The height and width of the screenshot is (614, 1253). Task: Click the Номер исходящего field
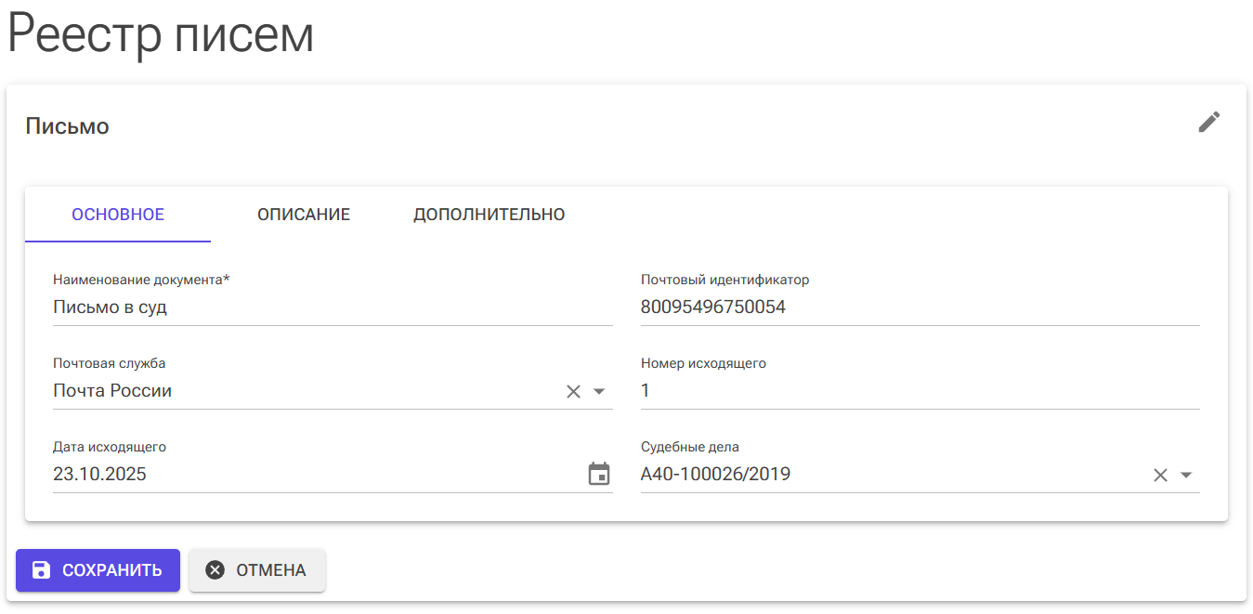[836, 390]
